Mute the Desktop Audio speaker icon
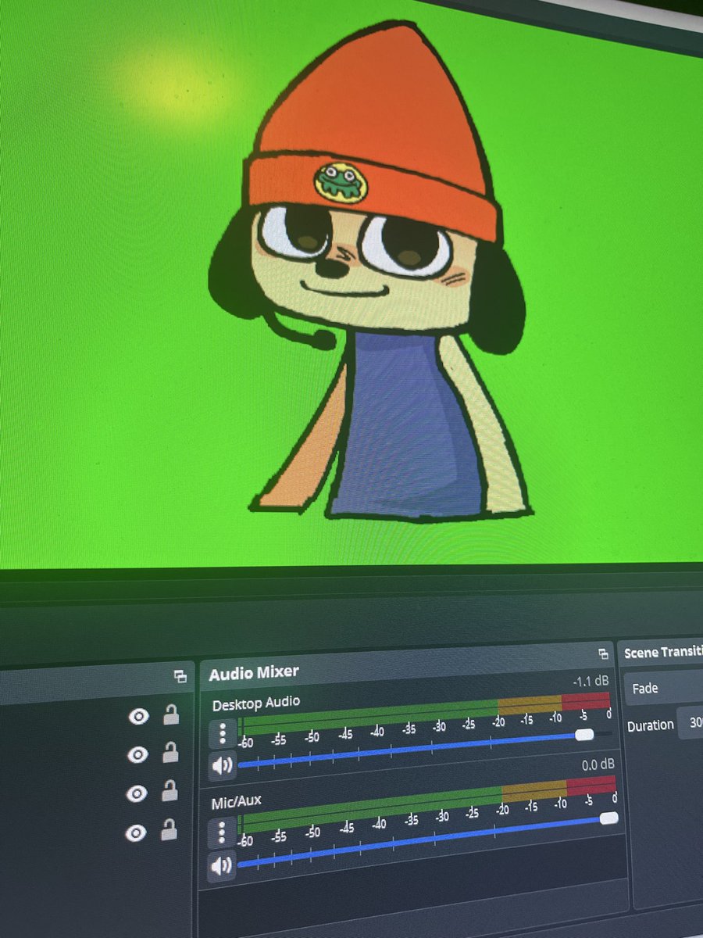 click(223, 766)
